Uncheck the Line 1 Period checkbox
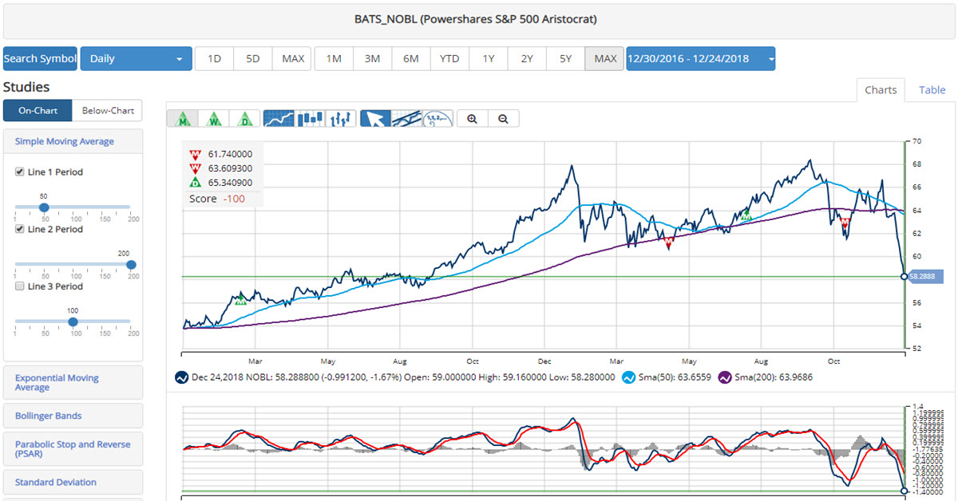 point(20,172)
